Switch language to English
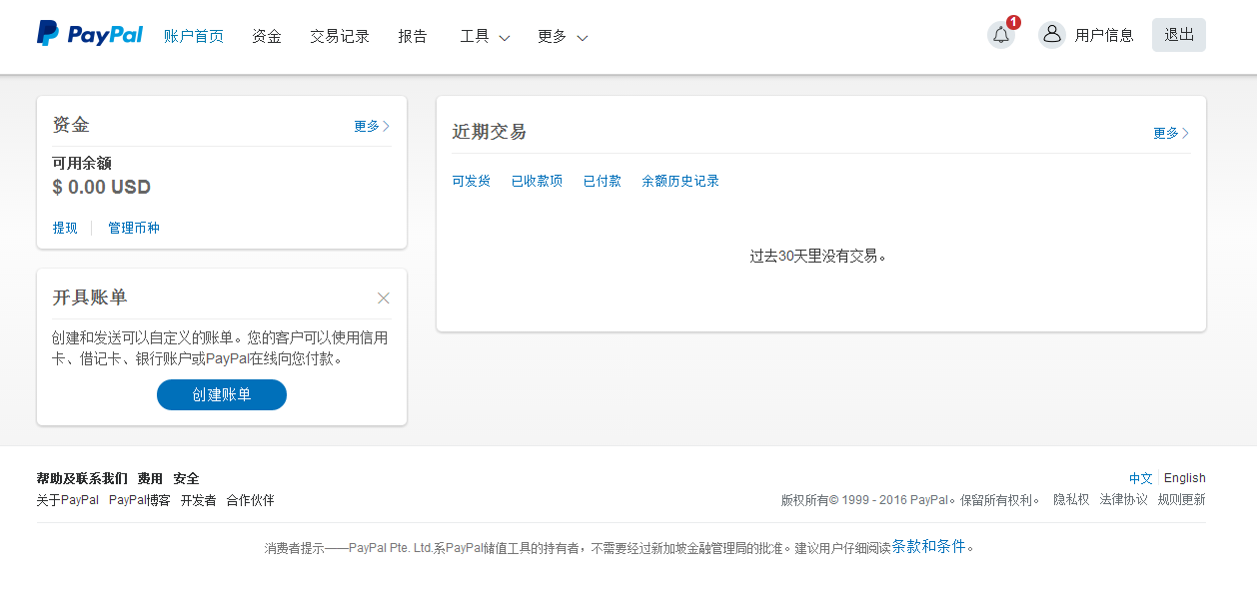Viewport: 1257px width, 590px height. coord(1185,478)
